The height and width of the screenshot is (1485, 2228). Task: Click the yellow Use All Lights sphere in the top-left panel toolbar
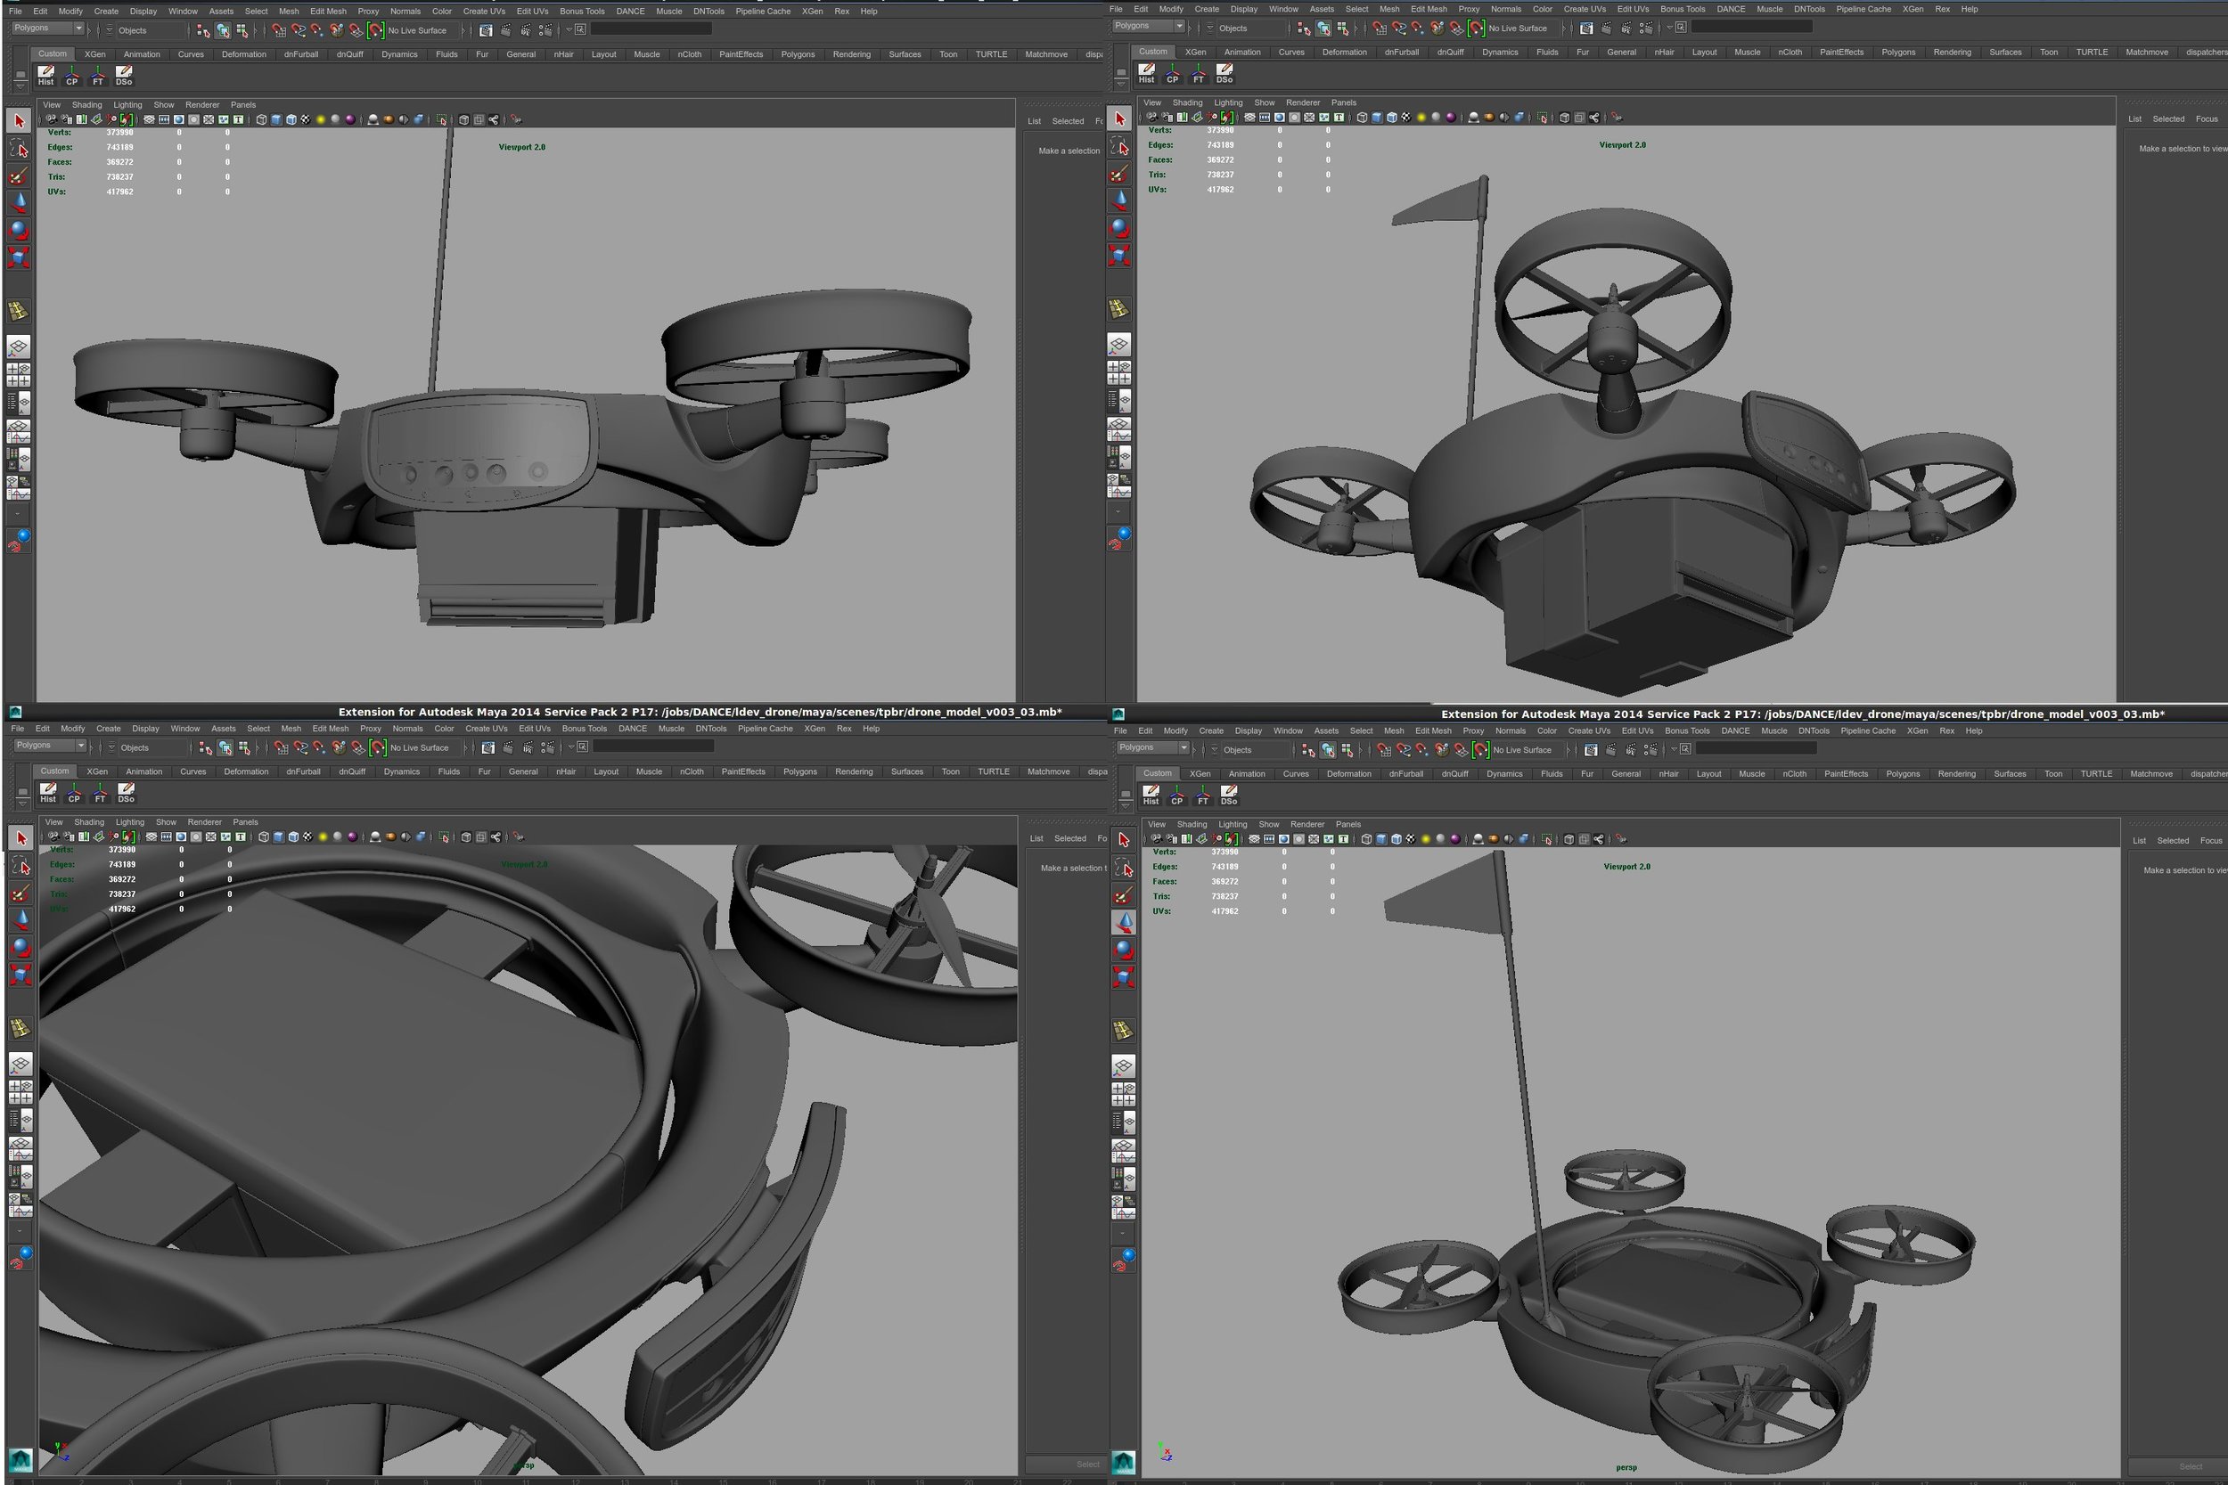coord(320,120)
